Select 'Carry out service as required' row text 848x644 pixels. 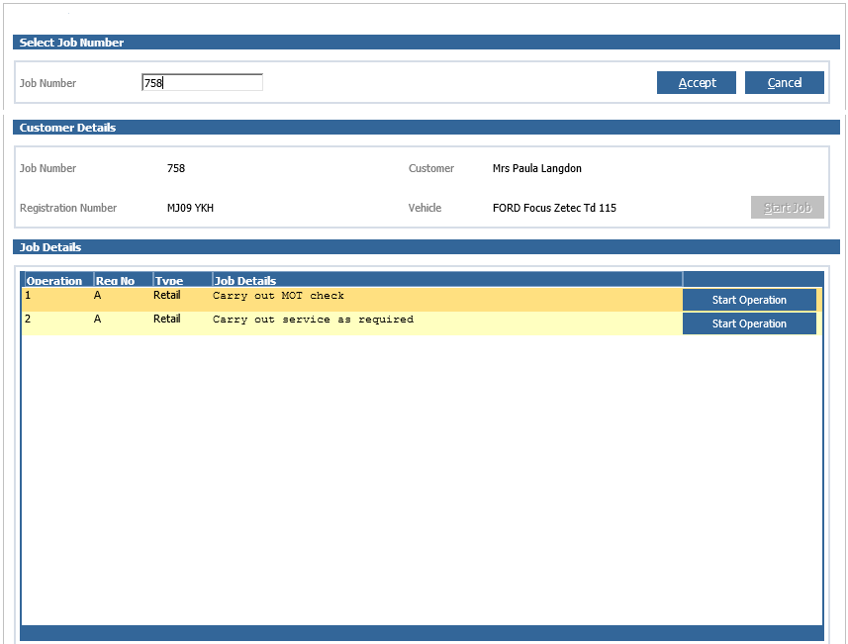(313, 320)
